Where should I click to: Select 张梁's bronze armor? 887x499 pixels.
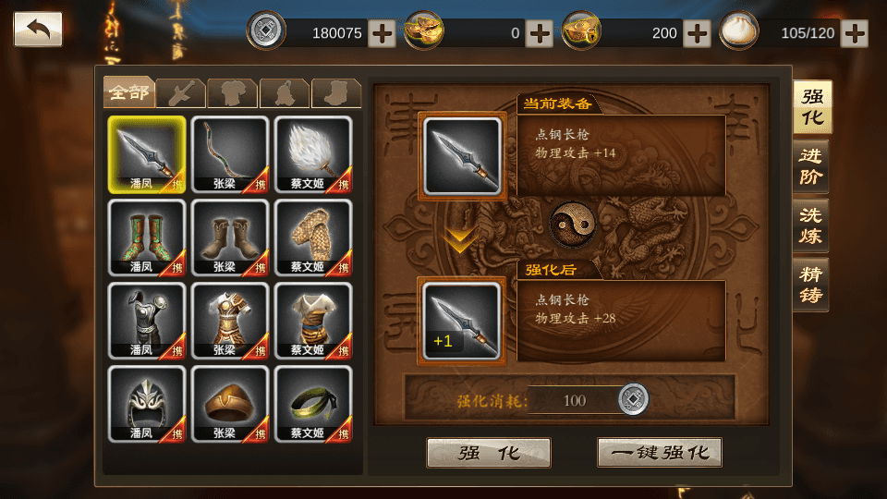click(x=230, y=321)
